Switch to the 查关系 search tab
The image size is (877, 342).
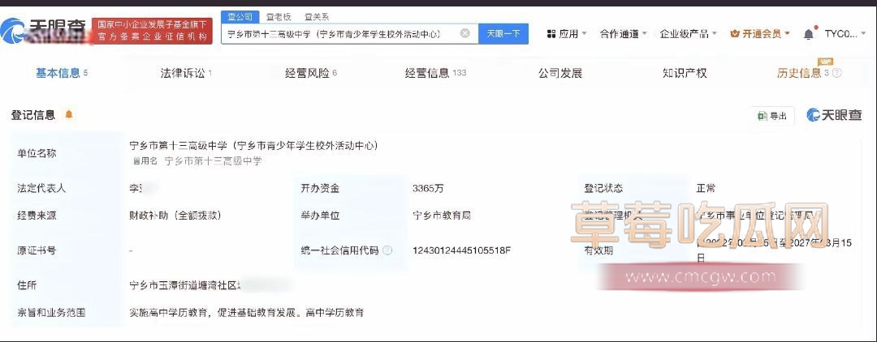[x=317, y=16]
